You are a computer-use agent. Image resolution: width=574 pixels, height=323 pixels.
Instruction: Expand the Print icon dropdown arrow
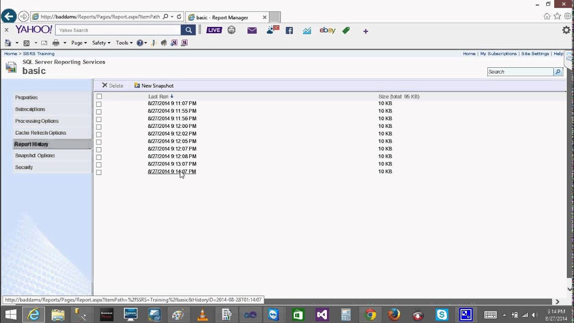coord(65,43)
